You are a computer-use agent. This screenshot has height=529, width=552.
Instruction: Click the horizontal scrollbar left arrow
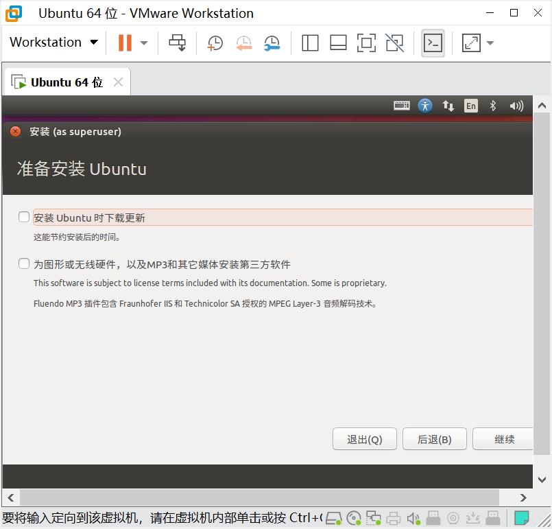(x=11, y=497)
